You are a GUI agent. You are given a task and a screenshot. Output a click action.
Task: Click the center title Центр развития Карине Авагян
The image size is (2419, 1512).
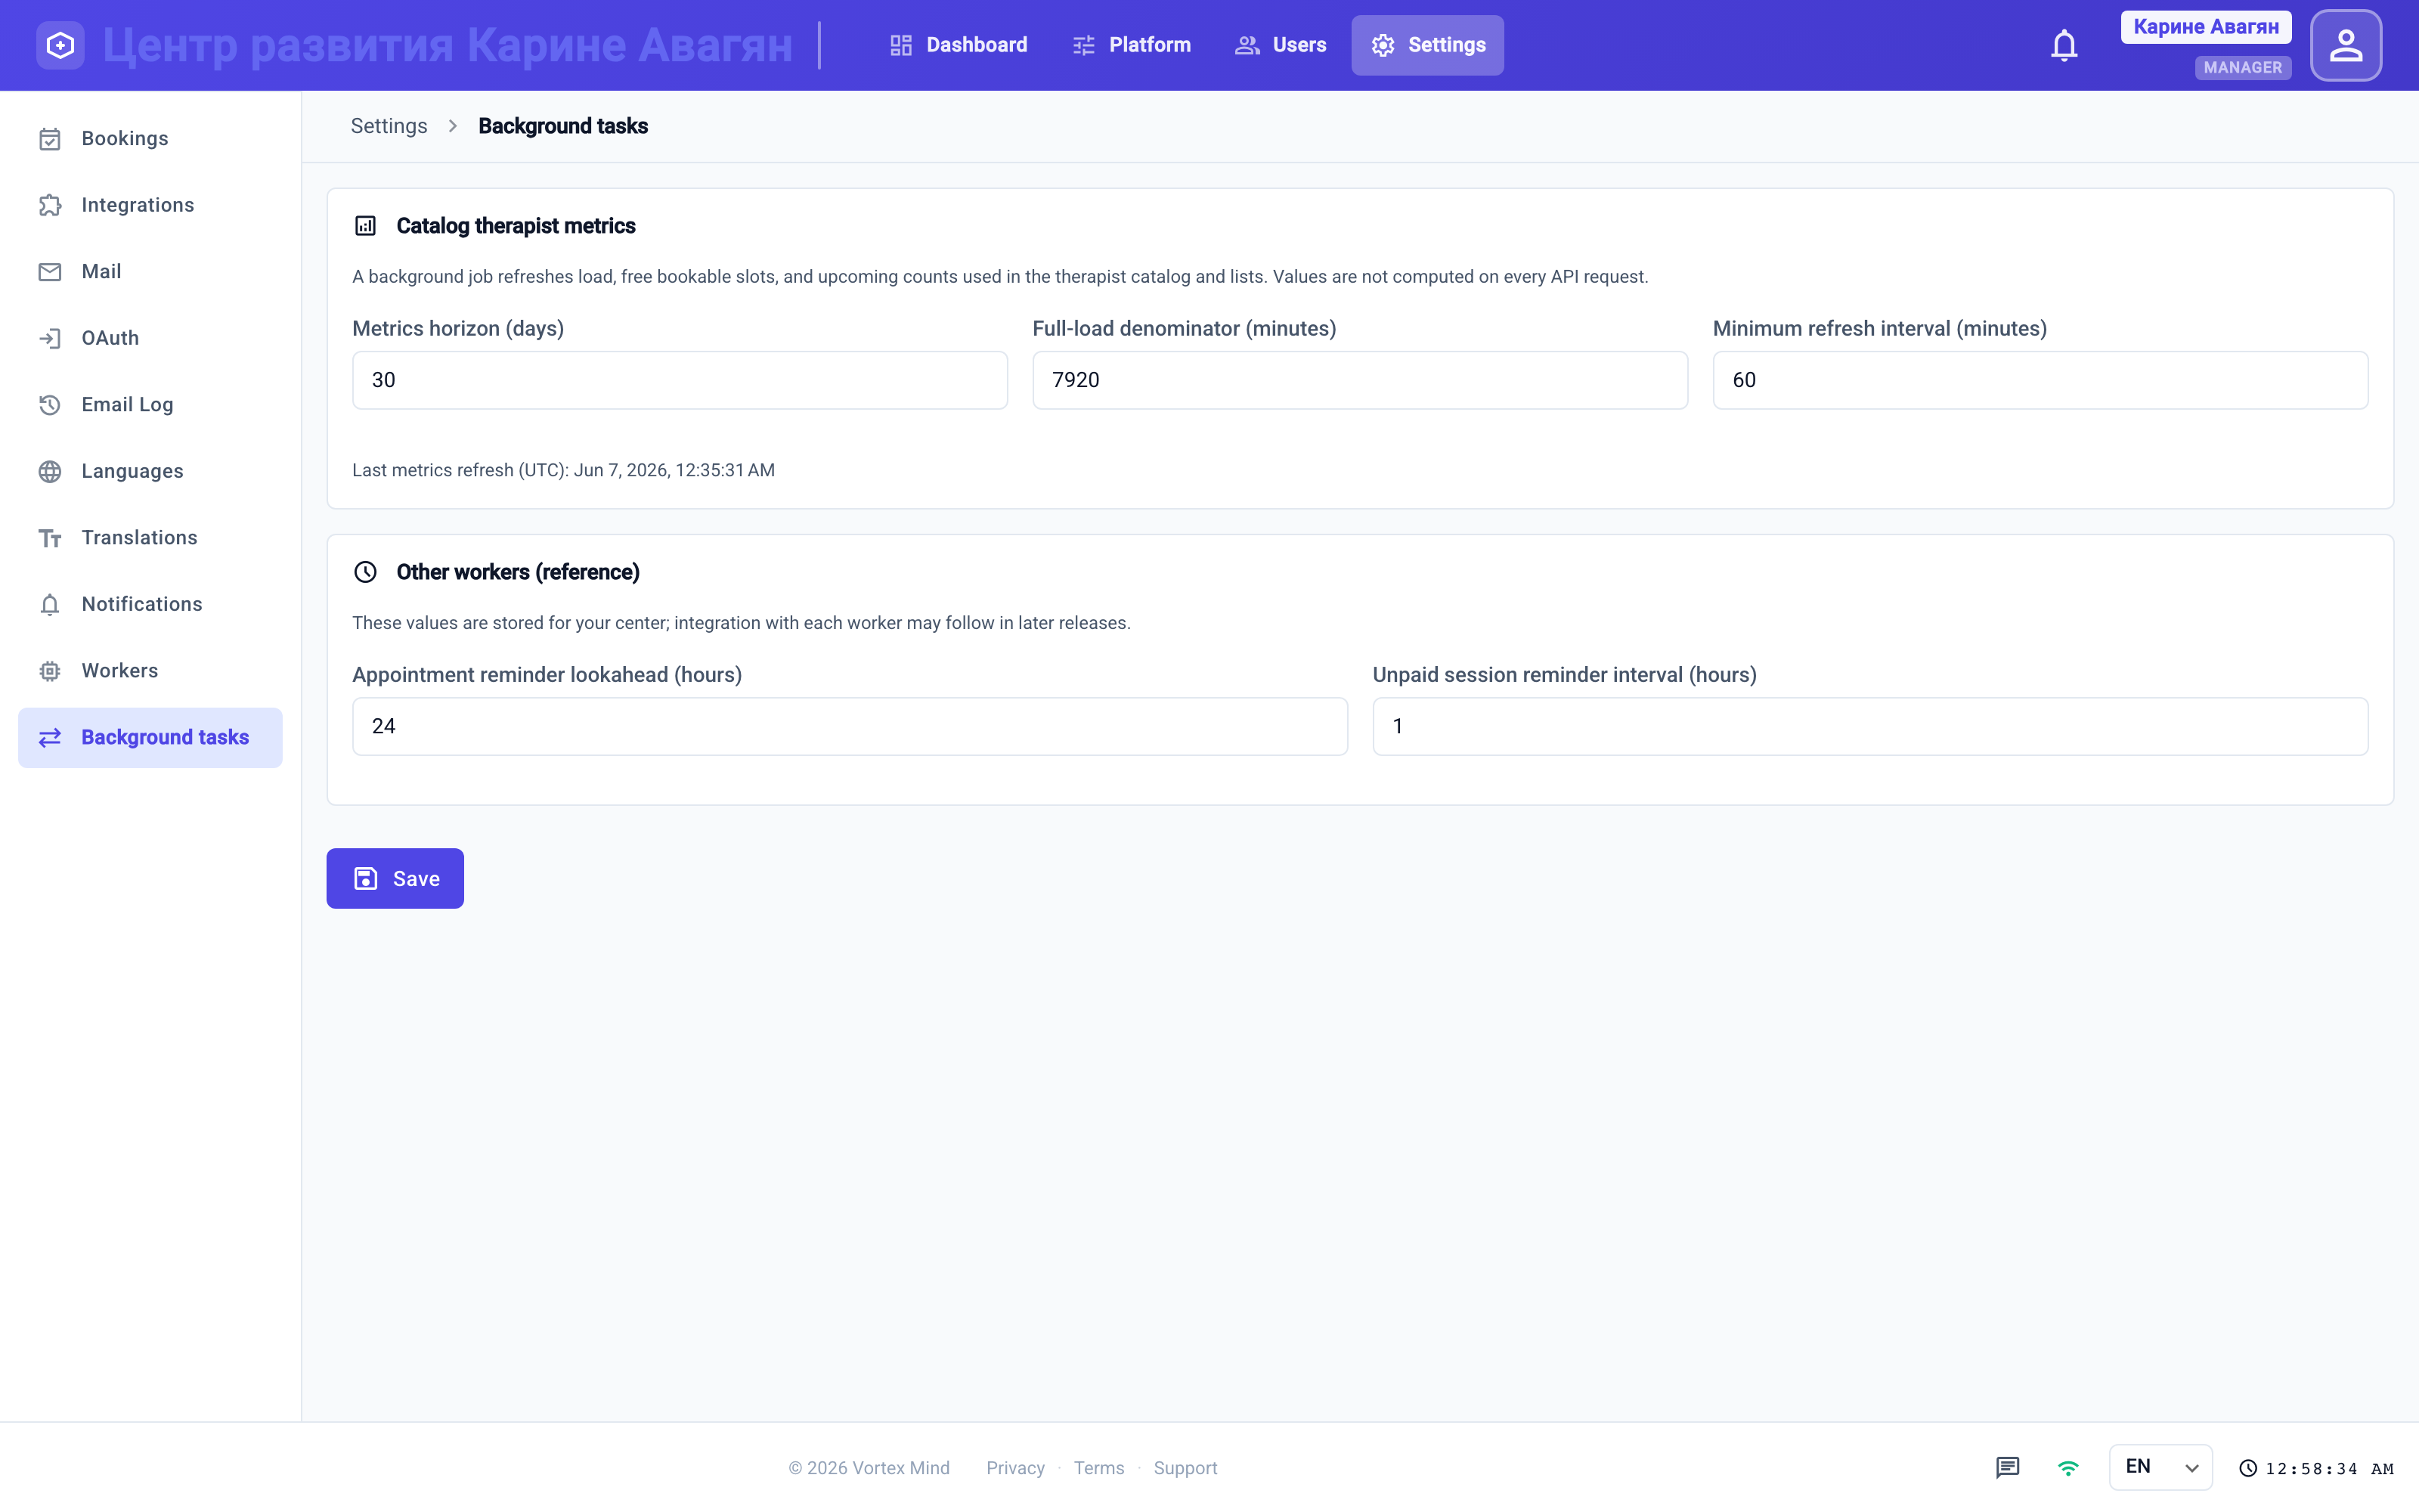448,45
